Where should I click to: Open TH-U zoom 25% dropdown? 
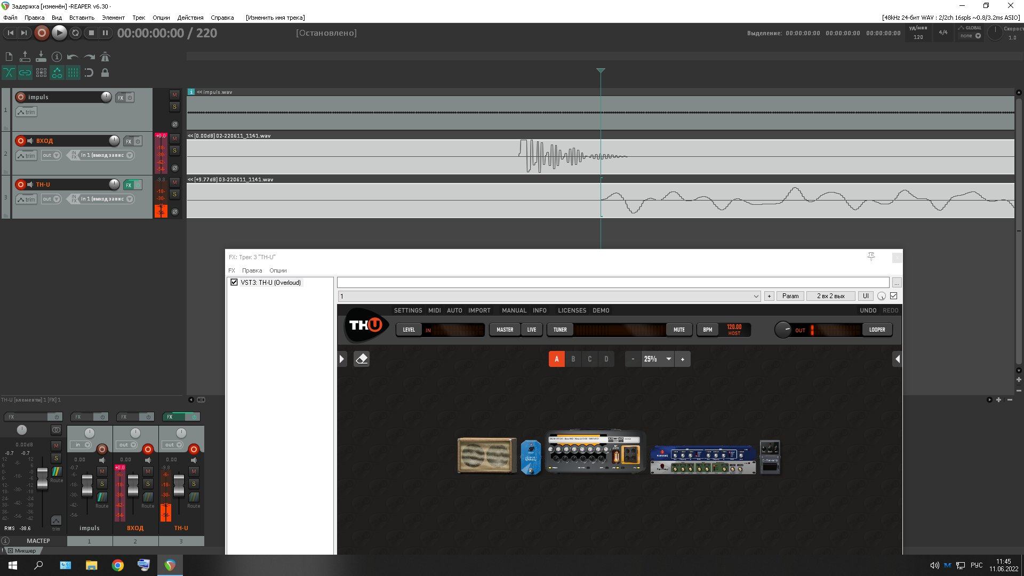668,359
